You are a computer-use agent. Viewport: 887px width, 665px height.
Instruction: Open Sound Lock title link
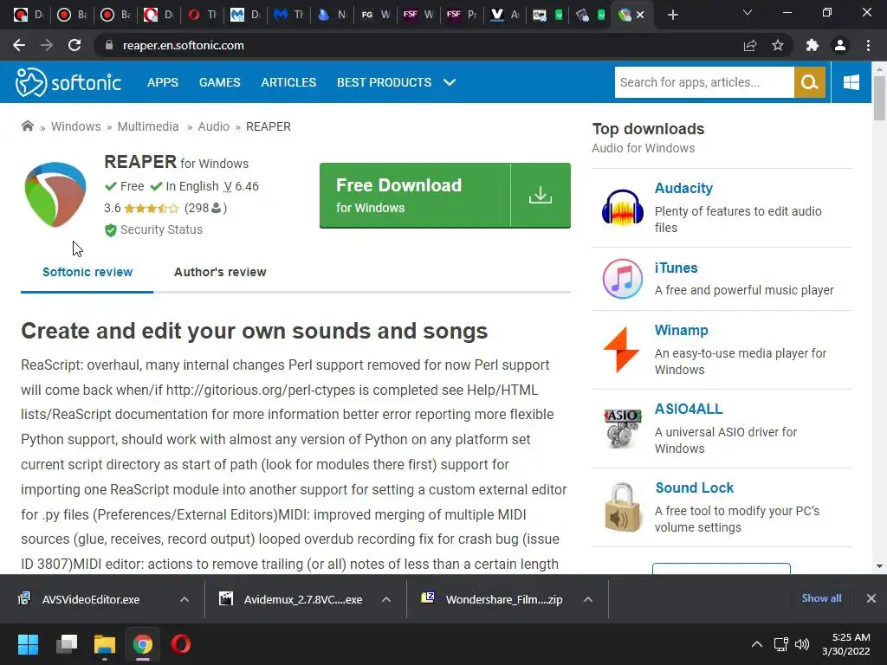click(694, 487)
